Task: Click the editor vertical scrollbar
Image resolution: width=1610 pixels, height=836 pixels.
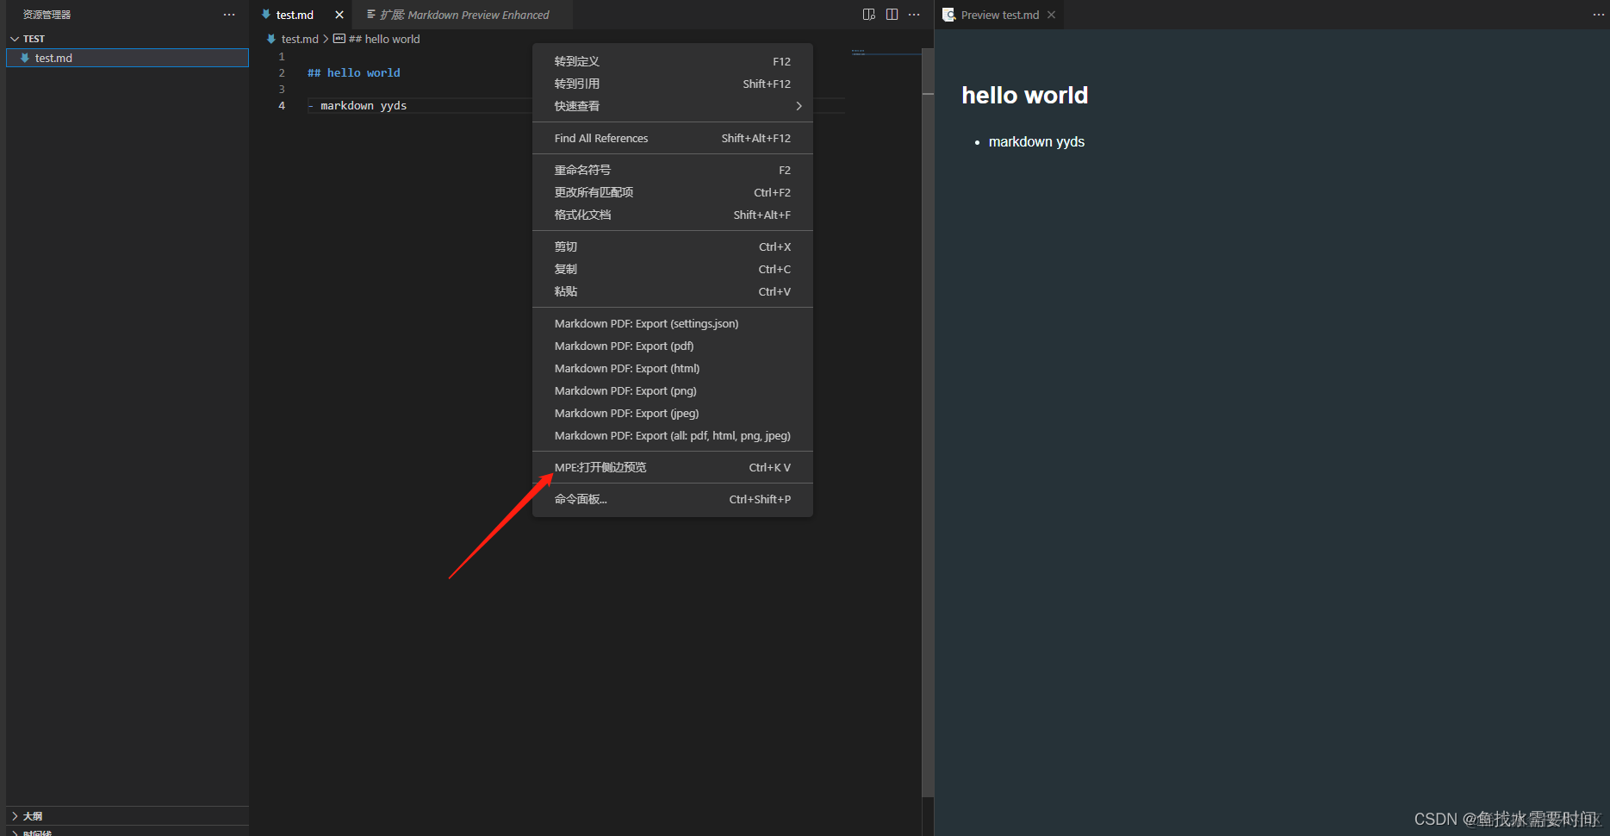Action: 928,422
